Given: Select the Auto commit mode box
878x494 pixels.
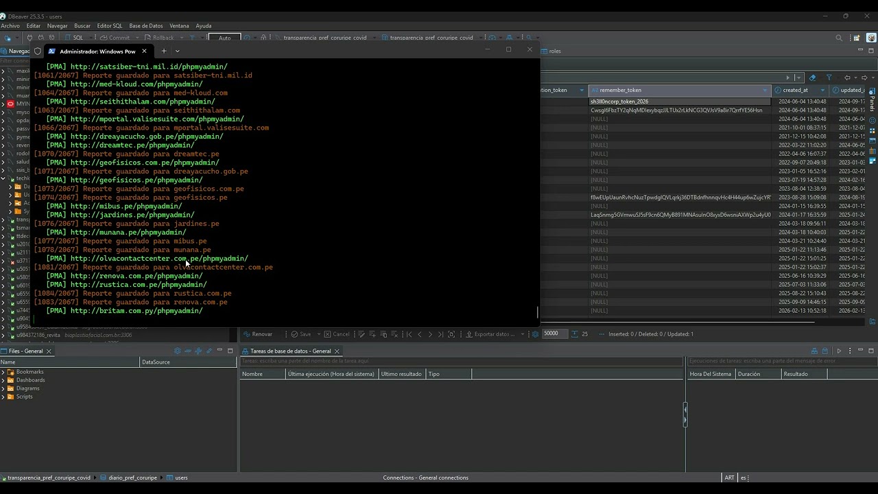Looking at the screenshot, I should pyautogui.click(x=225, y=38).
